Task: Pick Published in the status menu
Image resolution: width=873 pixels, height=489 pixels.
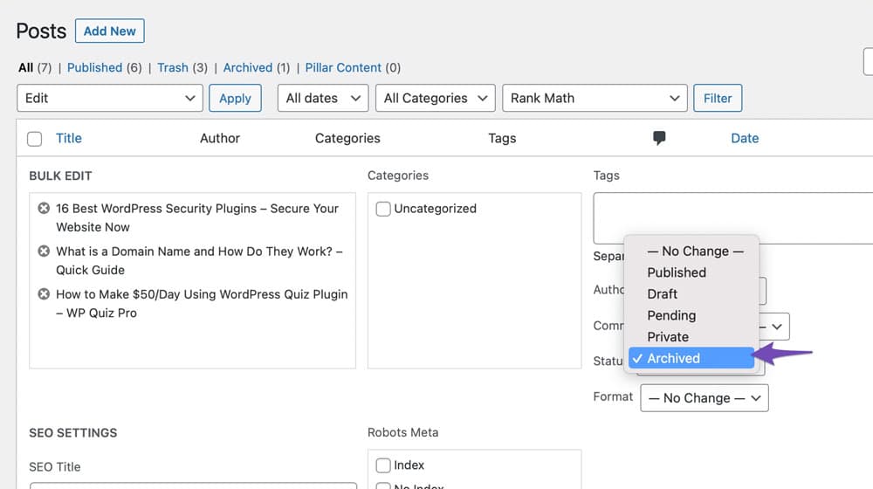Action: pyautogui.click(x=677, y=272)
